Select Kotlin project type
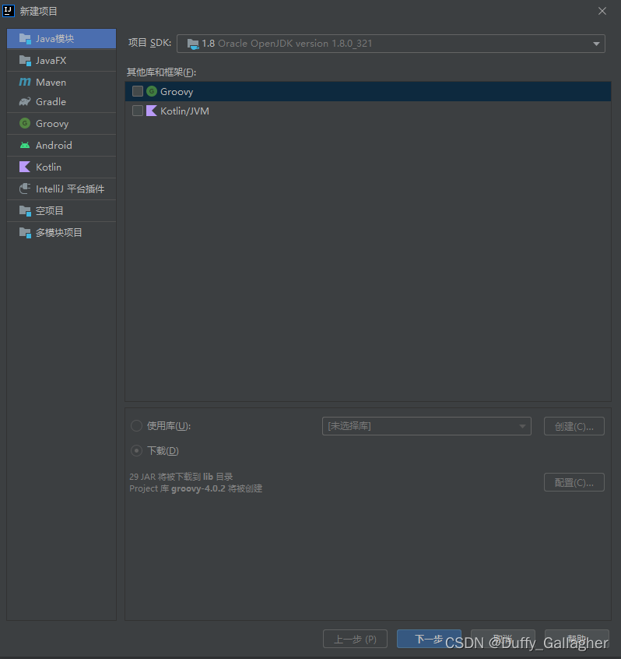This screenshot has width=621, height=659. [x=61, y=167]
